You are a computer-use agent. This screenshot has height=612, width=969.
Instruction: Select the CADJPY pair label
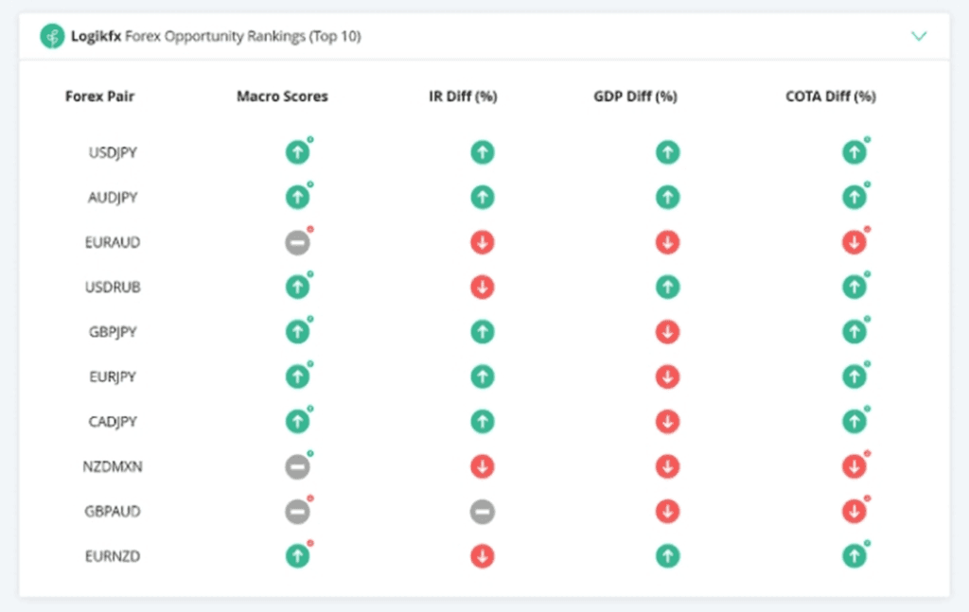113,422
